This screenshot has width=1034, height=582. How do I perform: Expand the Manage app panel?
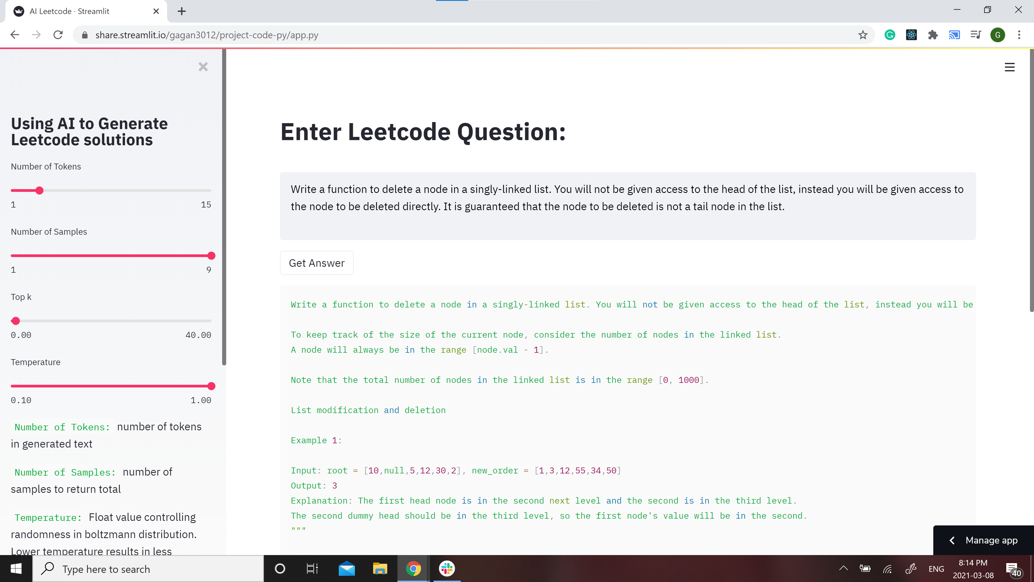[x=983, y=540]
